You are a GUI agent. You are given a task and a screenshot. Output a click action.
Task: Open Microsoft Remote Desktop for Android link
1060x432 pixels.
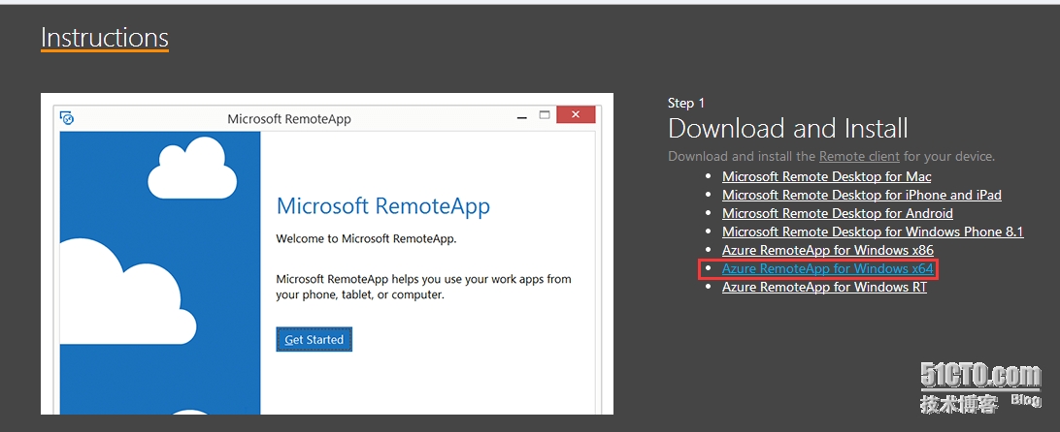point(837,213)
